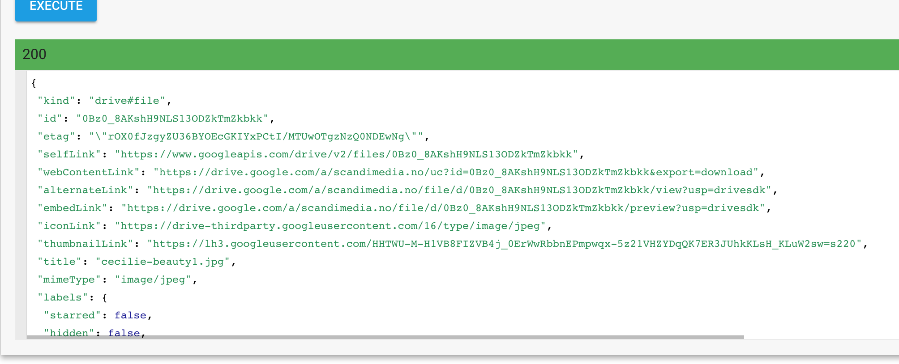Click the 200 status response header

click(x=457, y=55)
